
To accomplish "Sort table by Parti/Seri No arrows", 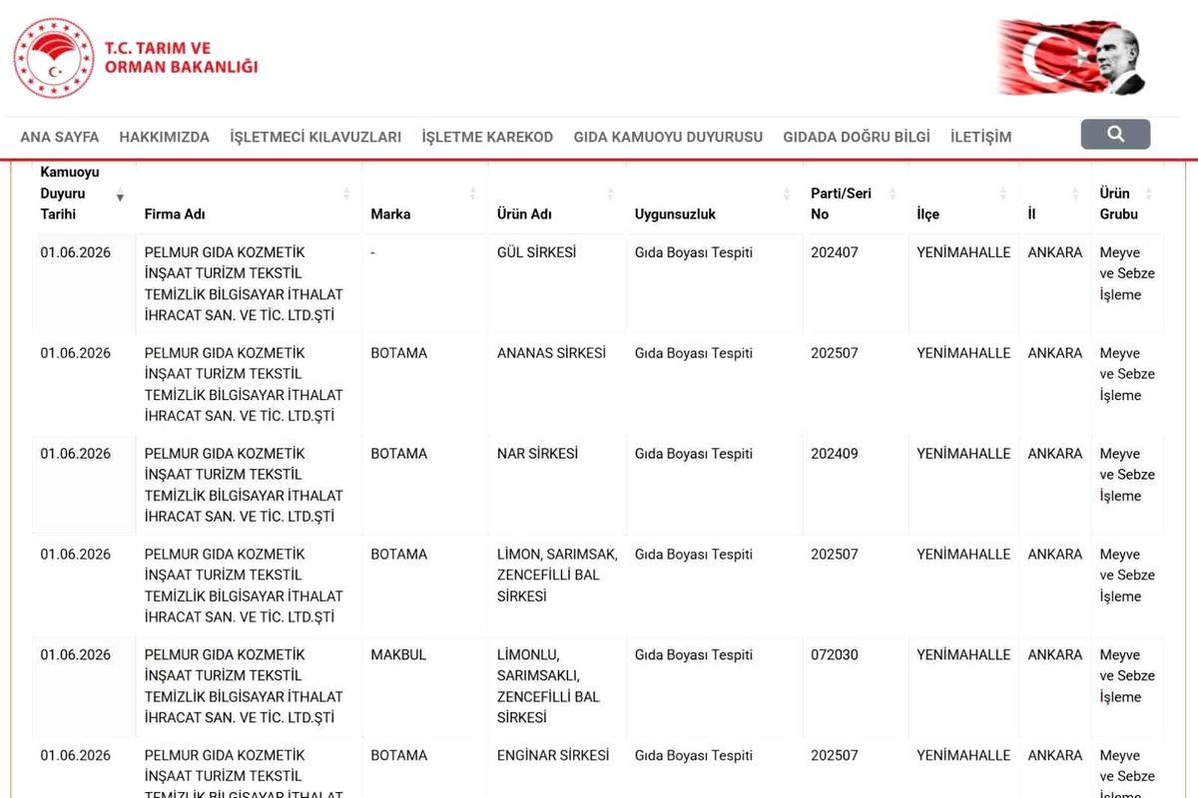I will coord(893,194).
